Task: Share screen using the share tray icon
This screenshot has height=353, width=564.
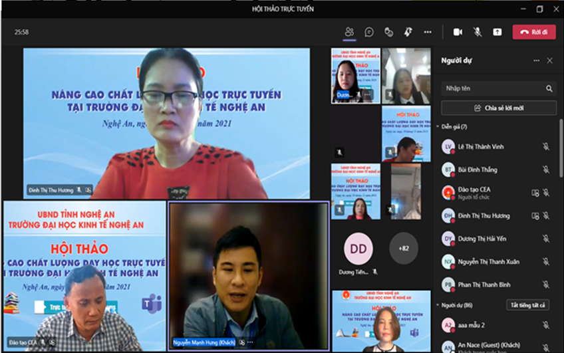Action: [x=497, y=32]
